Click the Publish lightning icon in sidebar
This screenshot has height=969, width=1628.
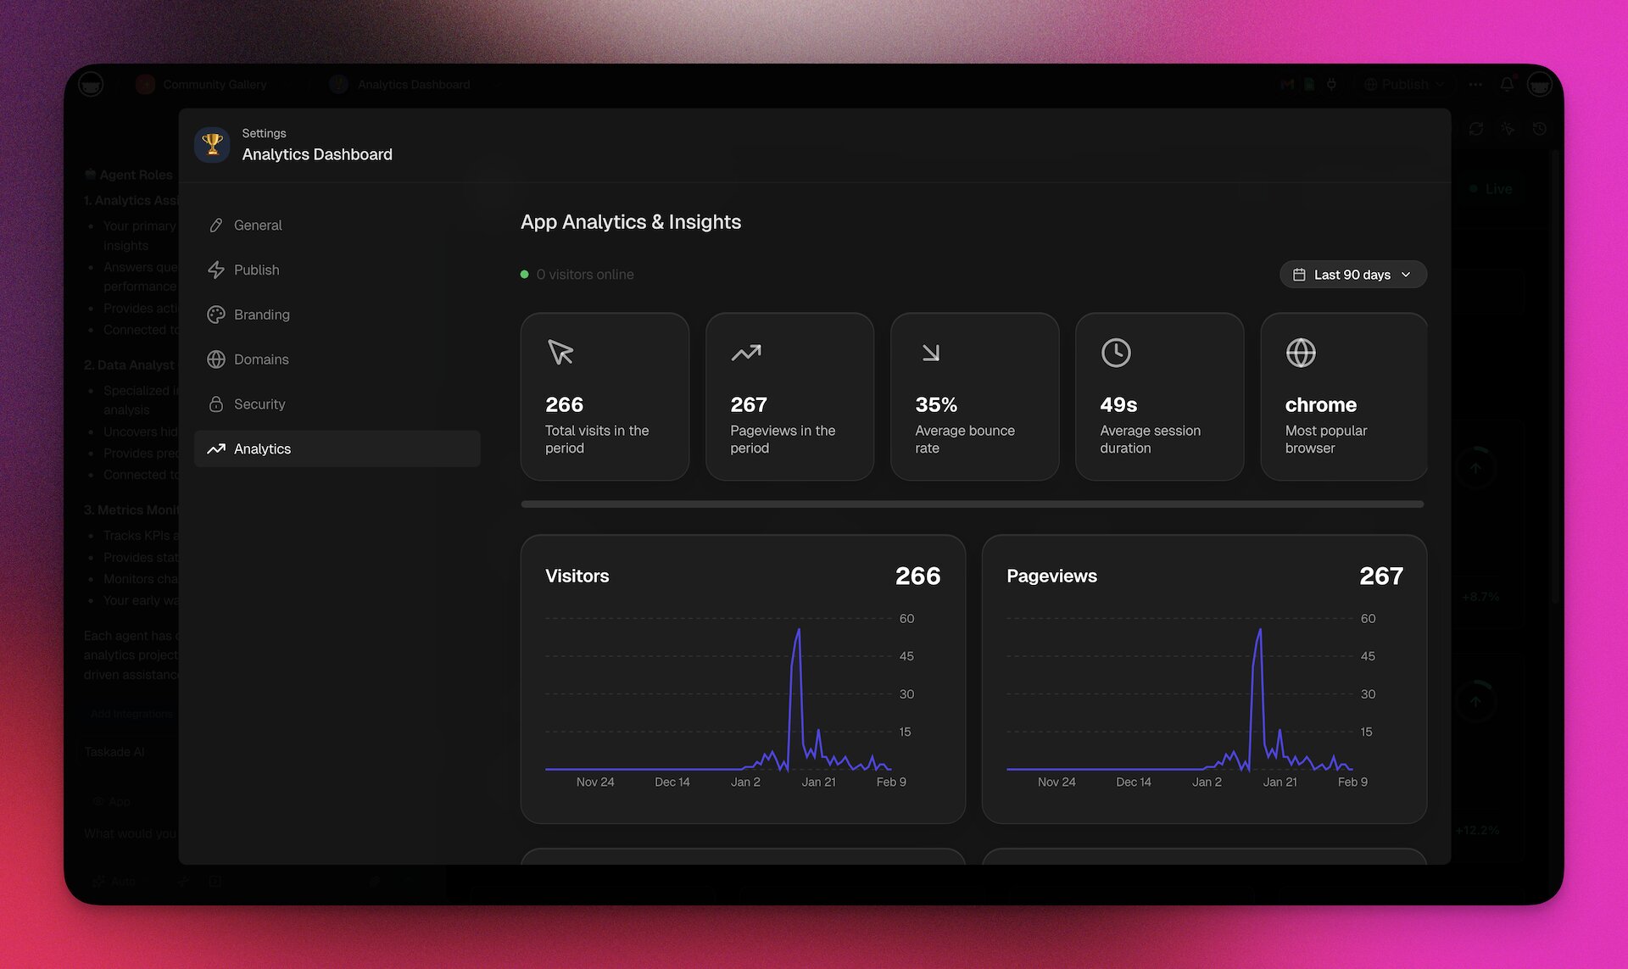tap(216, 270)
